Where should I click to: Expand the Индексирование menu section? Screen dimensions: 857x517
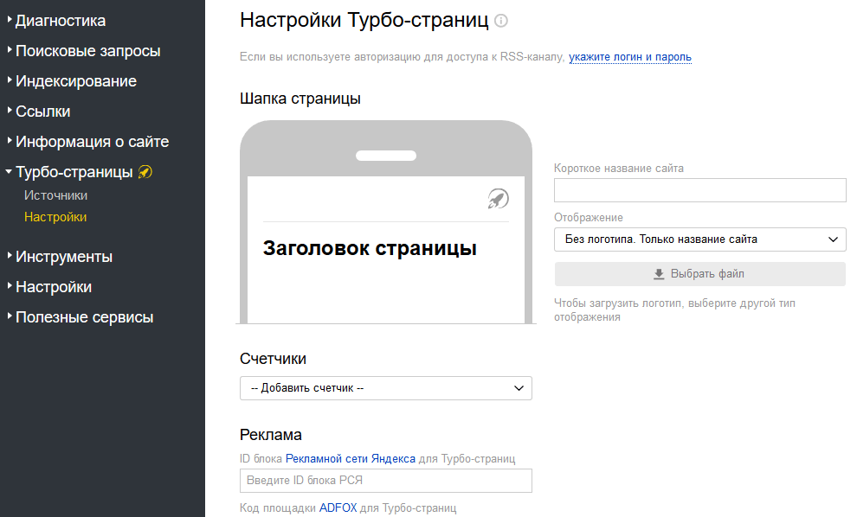click(x=75, y=81)
